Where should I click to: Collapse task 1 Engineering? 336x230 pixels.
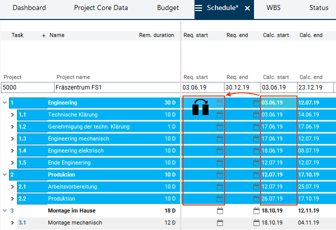click(5, 103)
